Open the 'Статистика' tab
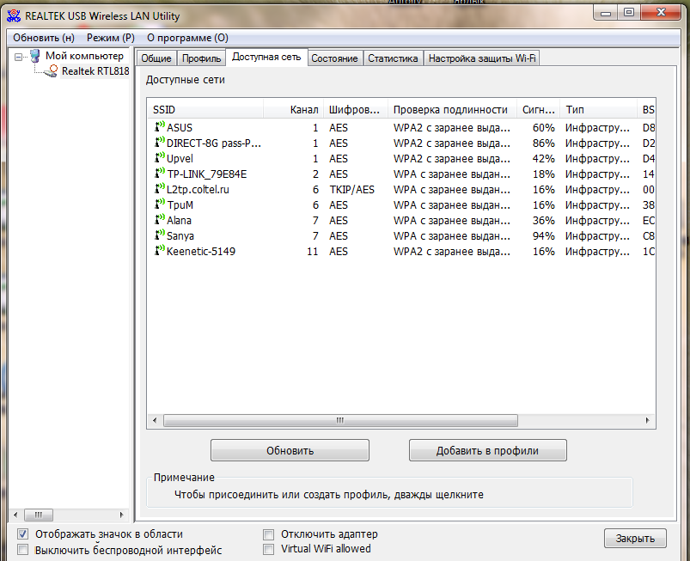 click(x=393, y=58)
